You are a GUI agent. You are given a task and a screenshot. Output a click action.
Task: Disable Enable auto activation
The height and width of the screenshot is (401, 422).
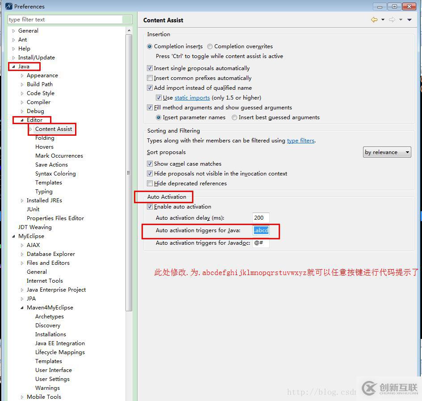click(150, 206)
